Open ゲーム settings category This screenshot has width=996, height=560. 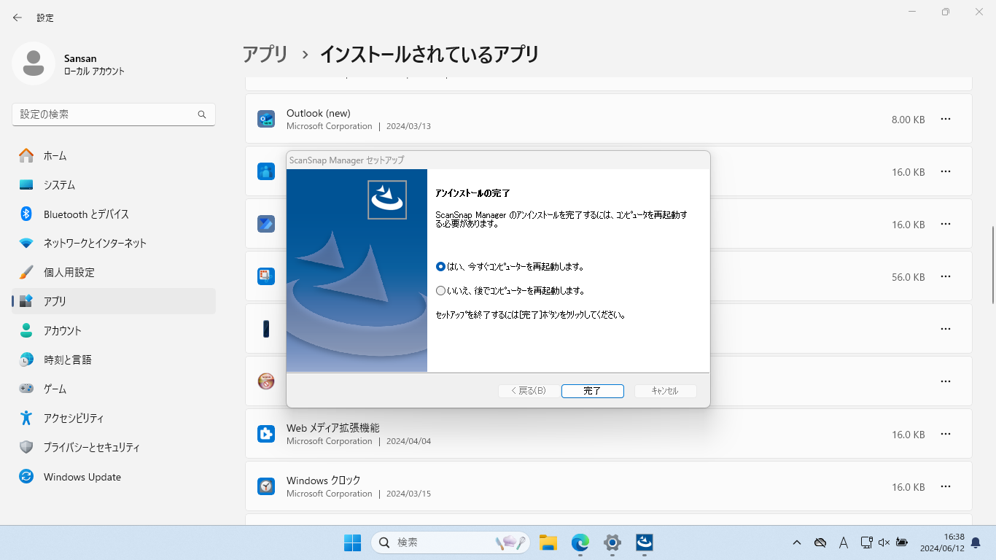(x=114, y=389)
